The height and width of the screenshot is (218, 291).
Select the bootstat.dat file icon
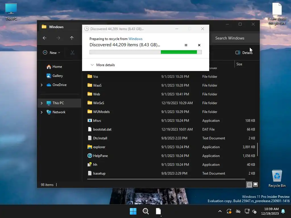(90, 129)
